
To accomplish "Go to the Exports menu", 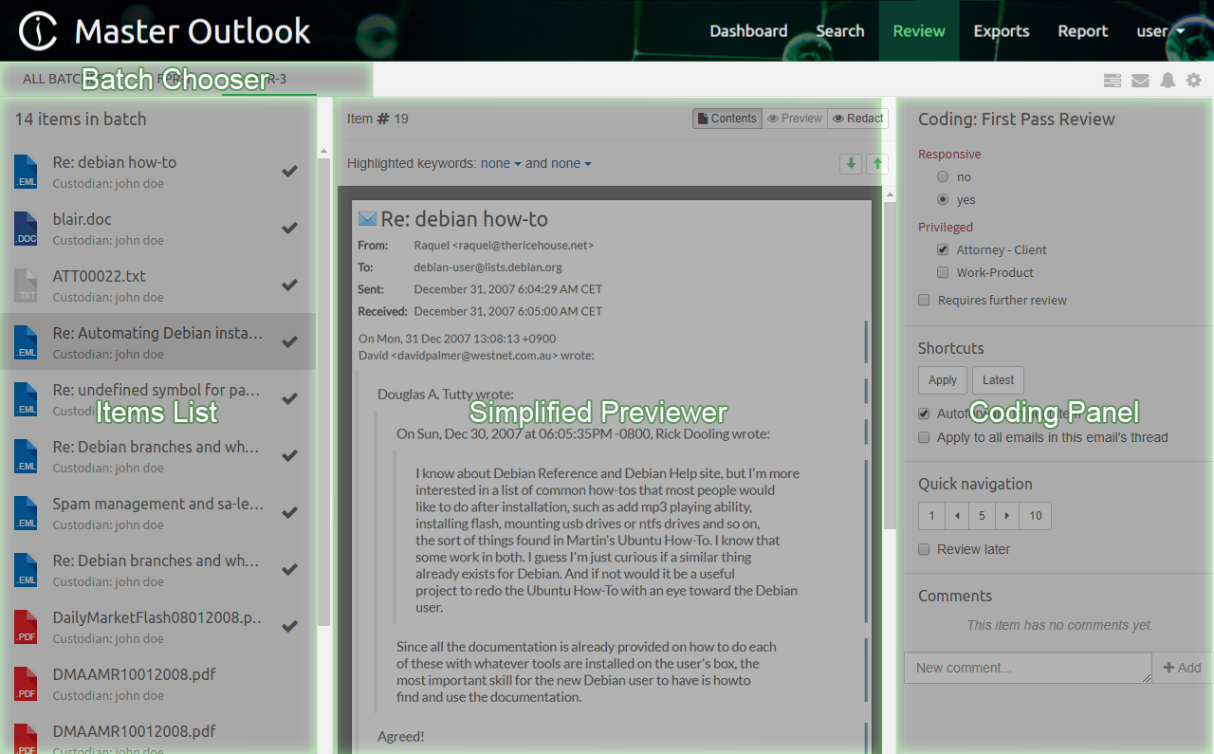I will pyautogui.click(x=1001, y=31).
